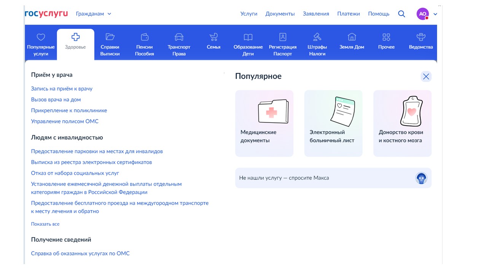
Task: Open Донорство крови и костного мозга card
Action: coord(403,123)
